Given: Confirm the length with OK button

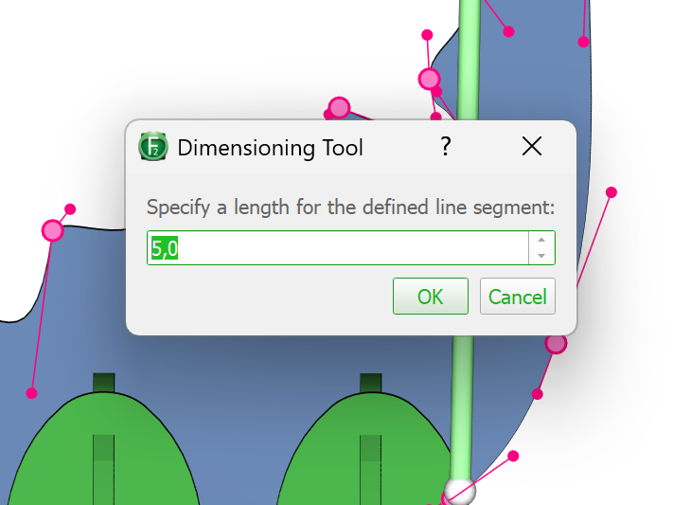Looking at the screenshot, I should (431, 297).
